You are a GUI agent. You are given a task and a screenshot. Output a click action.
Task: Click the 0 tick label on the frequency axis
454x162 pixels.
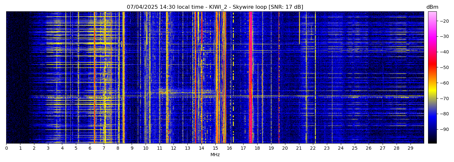[x=6, y=148]
